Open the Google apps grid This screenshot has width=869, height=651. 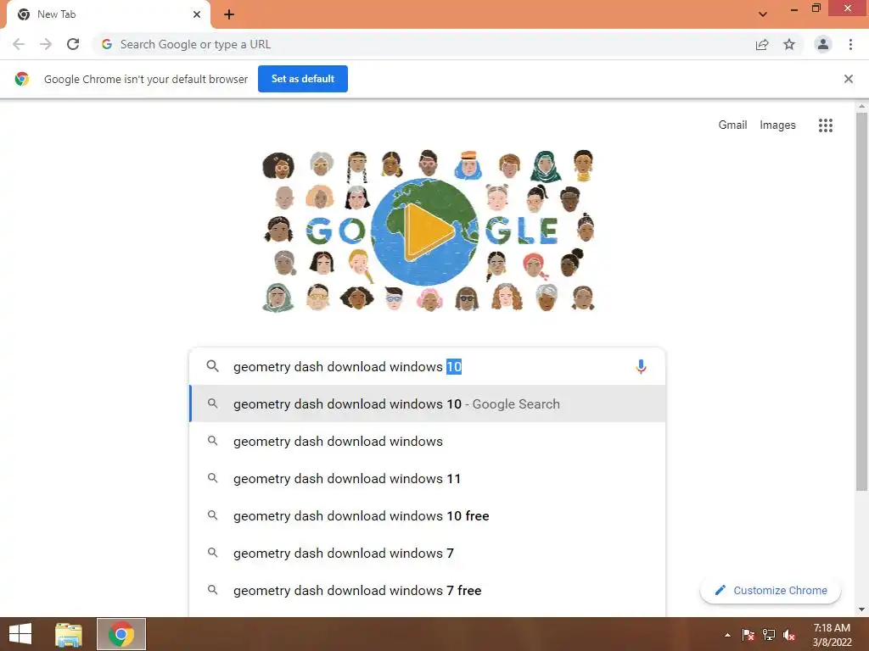pyautogui.click(x=826, y=125)
